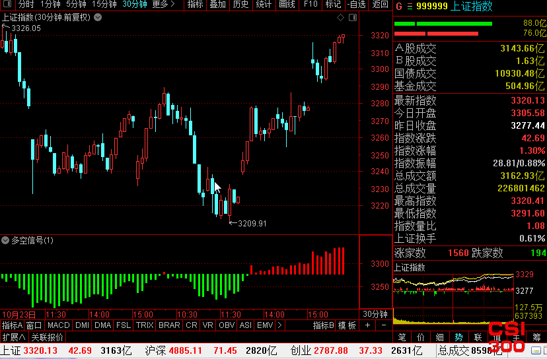Image resolution: width=547 pixels, height=359 pixels.
Task: Click the 上证指数 mini intraday chart
Action: point(453,298)
